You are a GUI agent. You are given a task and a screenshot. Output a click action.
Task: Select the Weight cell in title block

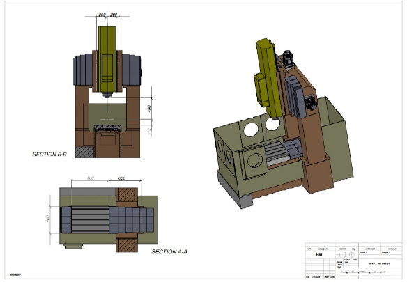(x=391, y=253)
